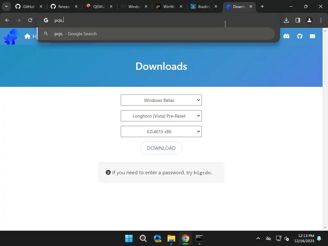Open the Discord link icon

[286, 37]
